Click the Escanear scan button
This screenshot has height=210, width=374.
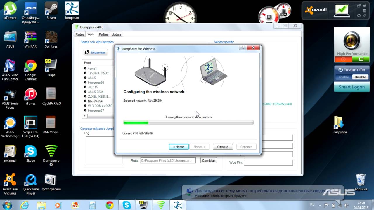[96, 52]
